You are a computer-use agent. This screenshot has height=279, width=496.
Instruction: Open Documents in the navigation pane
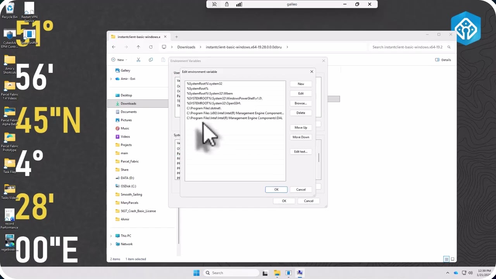point(129,112)
